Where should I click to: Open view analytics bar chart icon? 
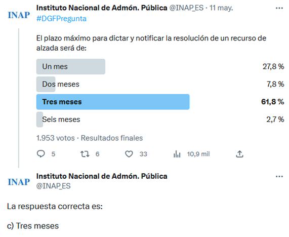pyautogui.click(x=177, y=154)
